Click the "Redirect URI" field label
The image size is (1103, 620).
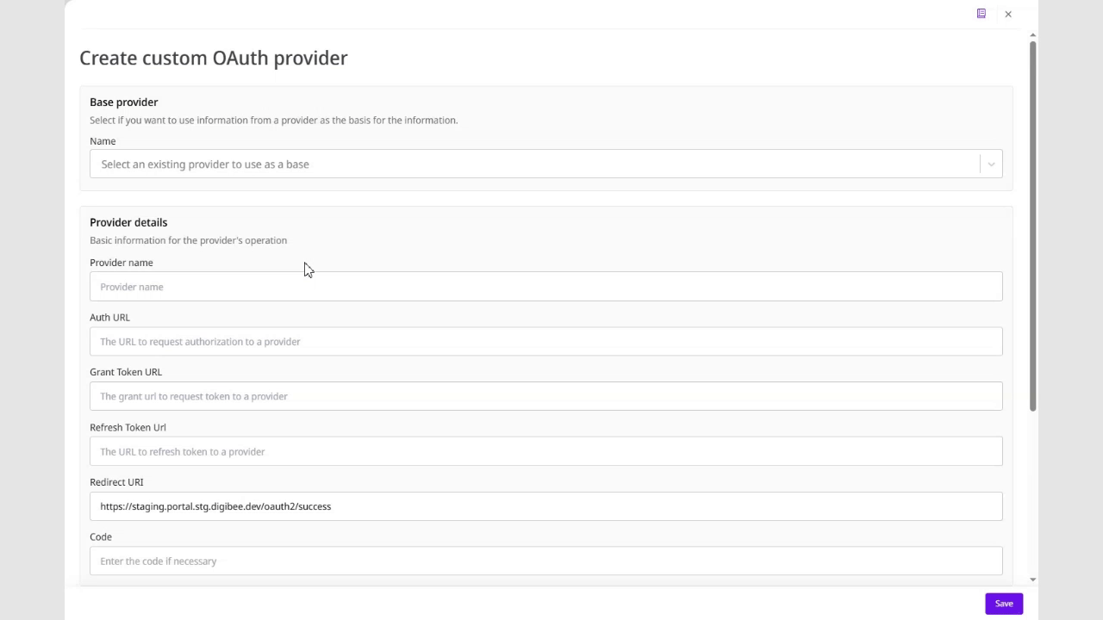pos(116,482)
